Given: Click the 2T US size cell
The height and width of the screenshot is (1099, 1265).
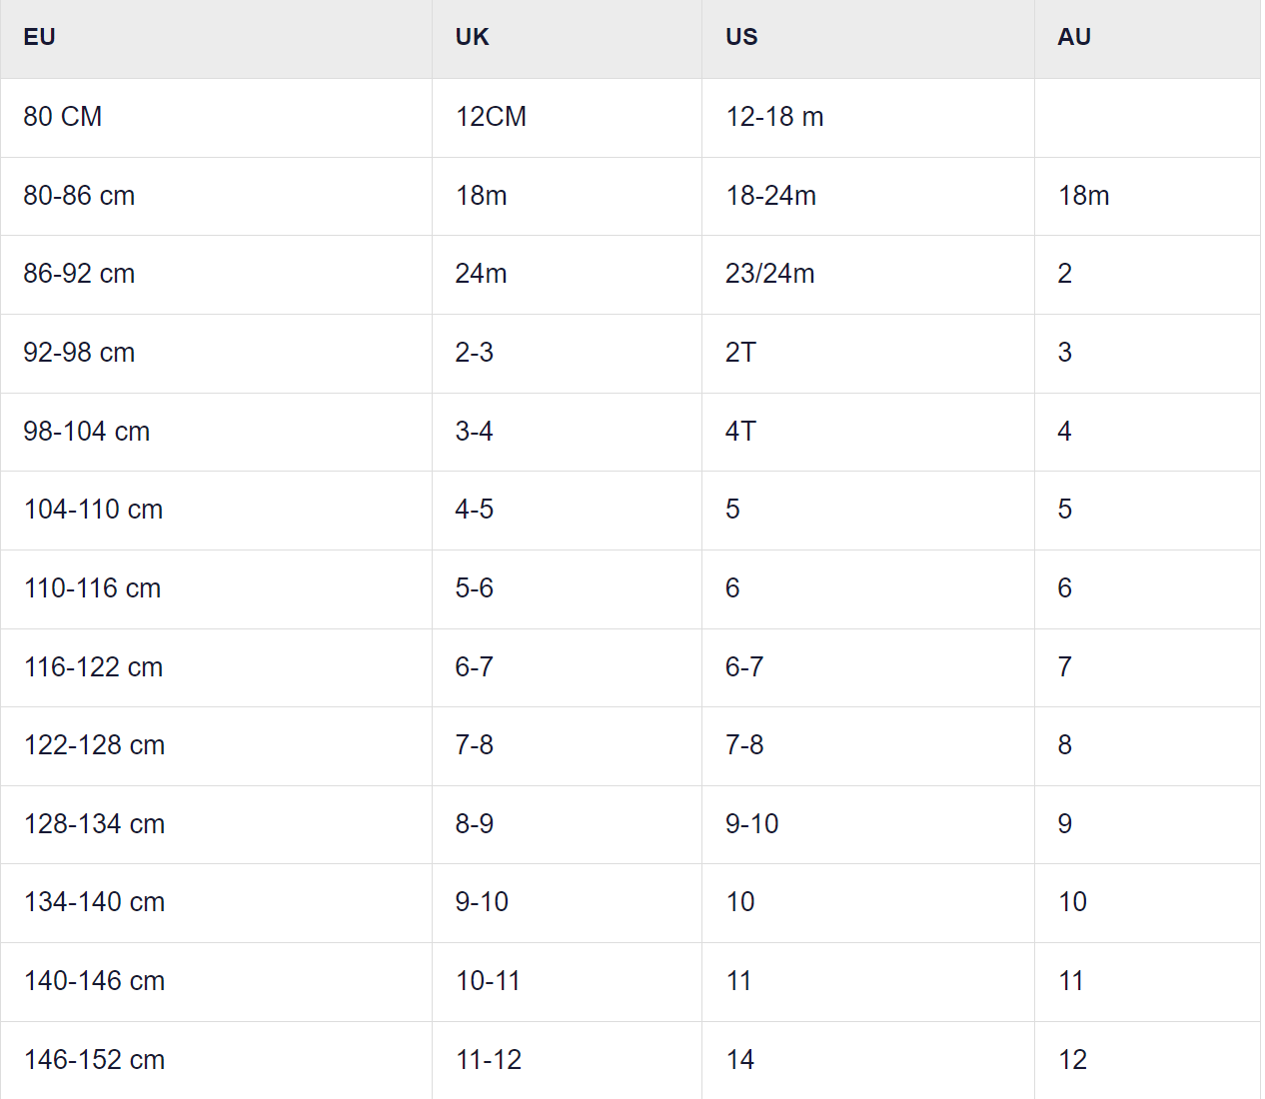Looking at the screenshot, I should pyautogui.click(x=740, y=353).
